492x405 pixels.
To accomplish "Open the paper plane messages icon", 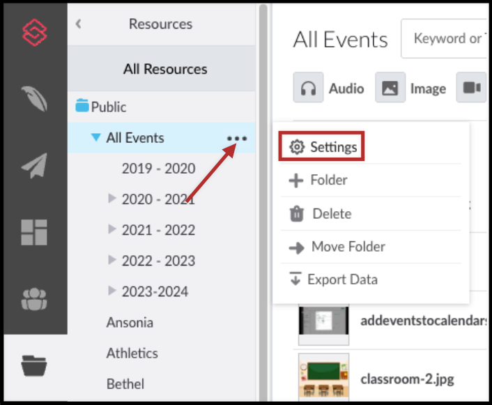I will (x=35, y=166).
